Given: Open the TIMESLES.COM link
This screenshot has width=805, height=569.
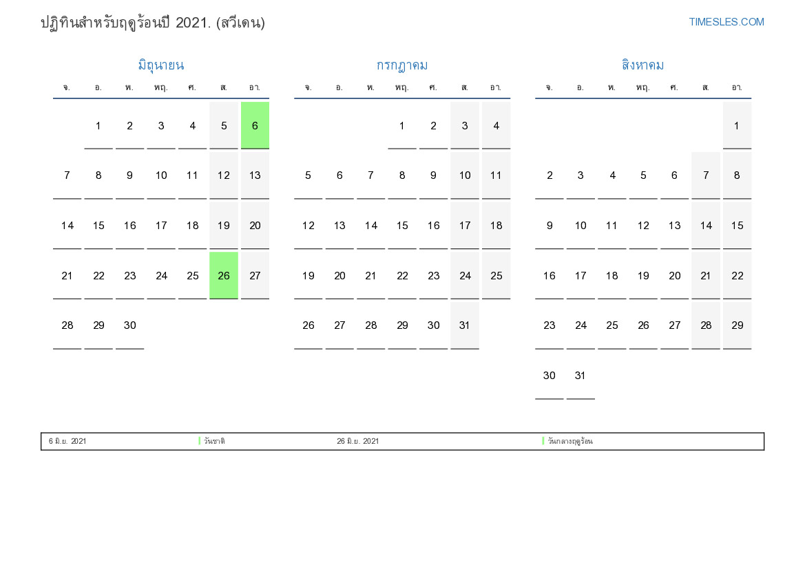Looking at the screenshot, I should click(726, 22).
